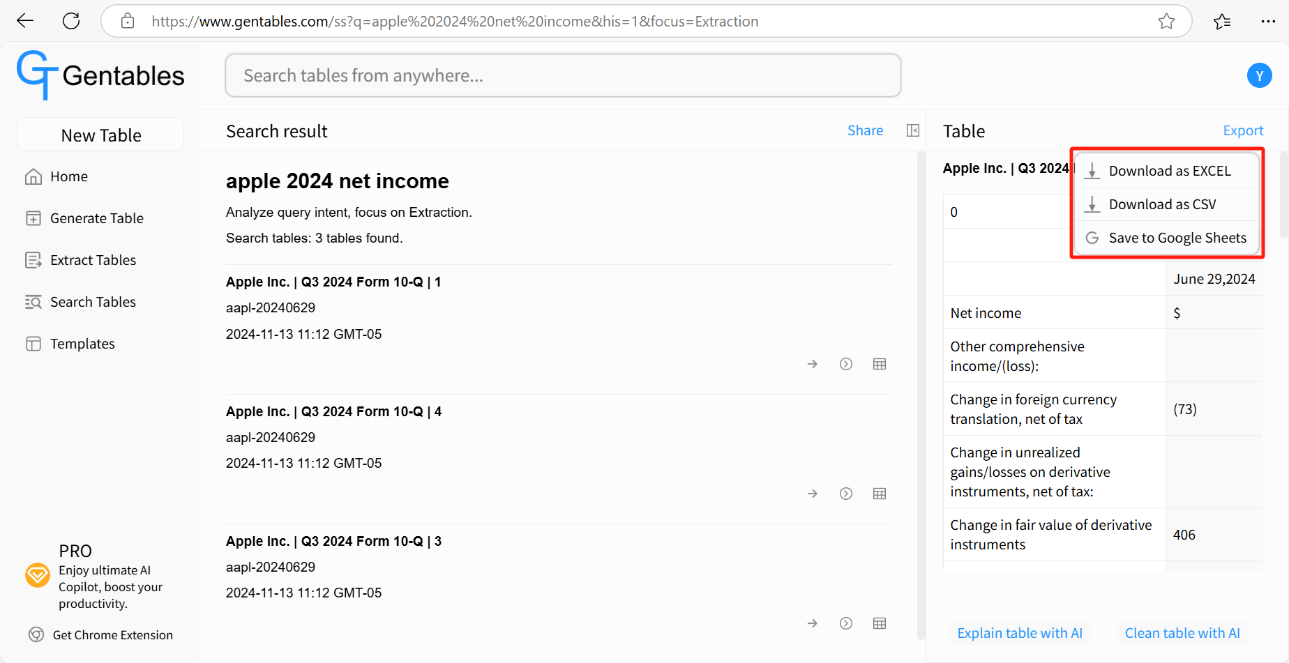
Task: Select the June 29,2024 header cell
Action: (1214, 279)
